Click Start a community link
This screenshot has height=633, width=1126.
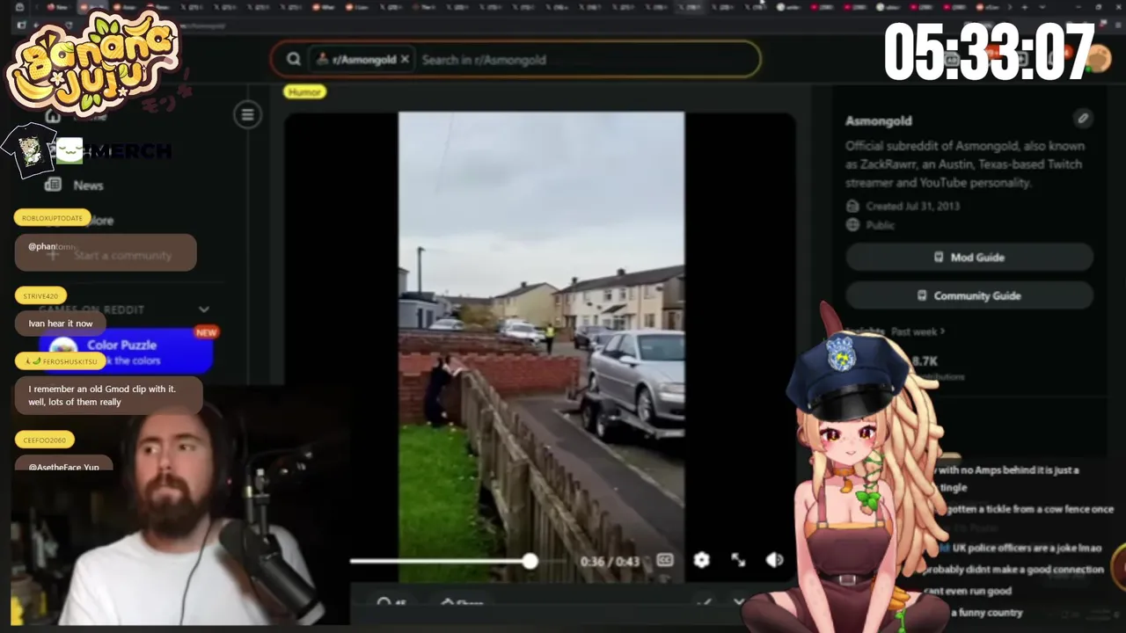tap(122, 256)
